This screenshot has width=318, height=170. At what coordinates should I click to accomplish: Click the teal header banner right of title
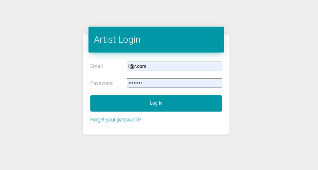tap(186, 40)
